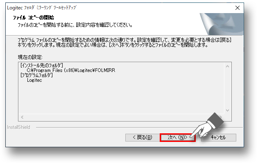
Task: Click the instruction paragraph about copying files
Action: 124,43
